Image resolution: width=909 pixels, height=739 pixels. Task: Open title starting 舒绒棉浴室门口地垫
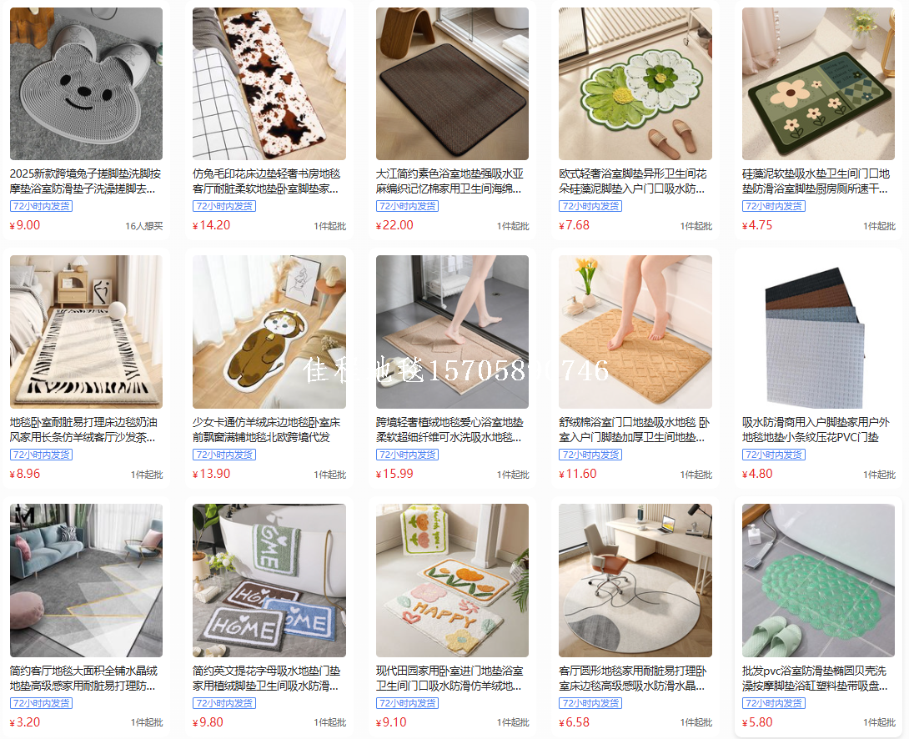[634, 430]
